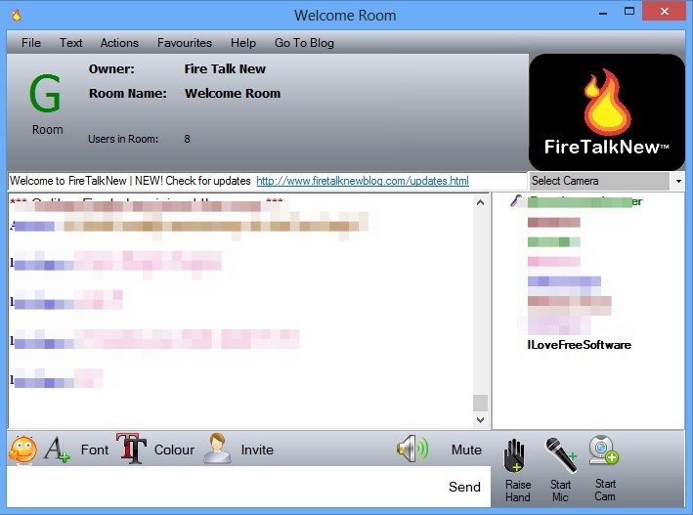Open the Text menu
The height and width of the screenshot is (515, 693).
point(70,43)
